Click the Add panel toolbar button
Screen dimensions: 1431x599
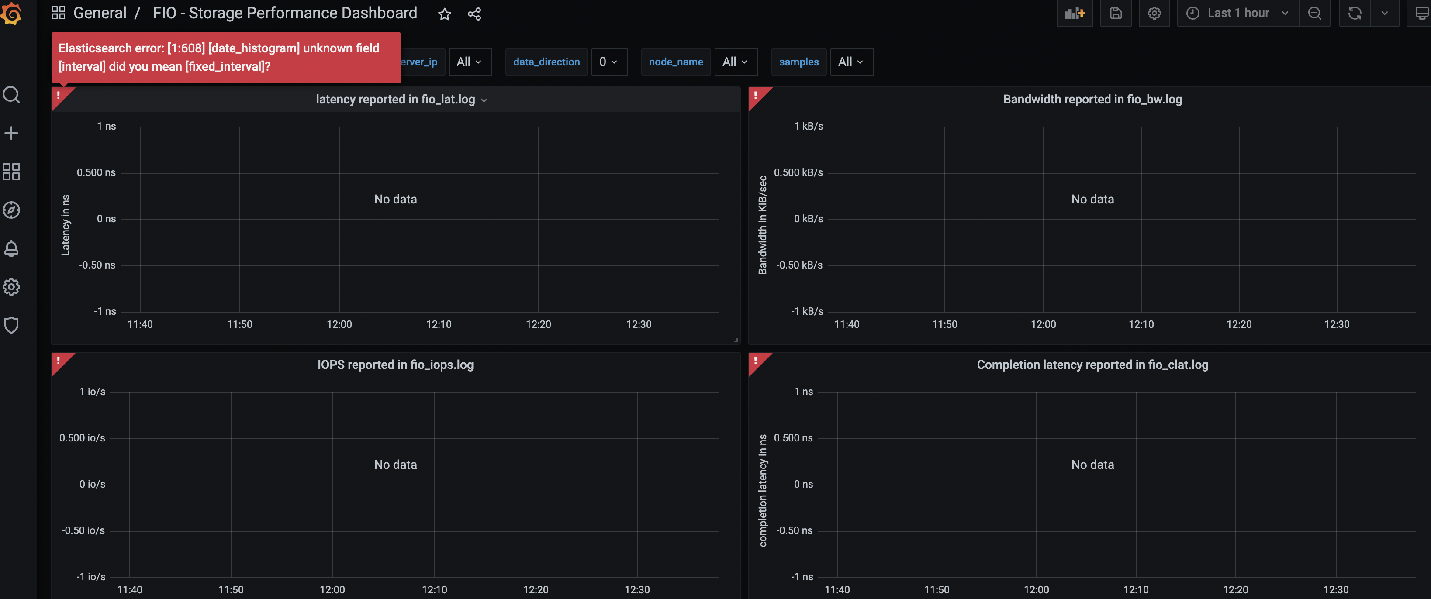pyautogui.click(x=1075, y=14)
